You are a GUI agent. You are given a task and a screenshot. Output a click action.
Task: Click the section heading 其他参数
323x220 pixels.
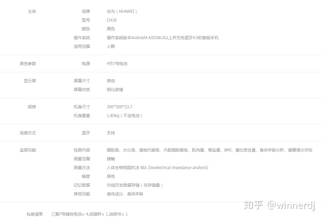(x=28, y=64)
